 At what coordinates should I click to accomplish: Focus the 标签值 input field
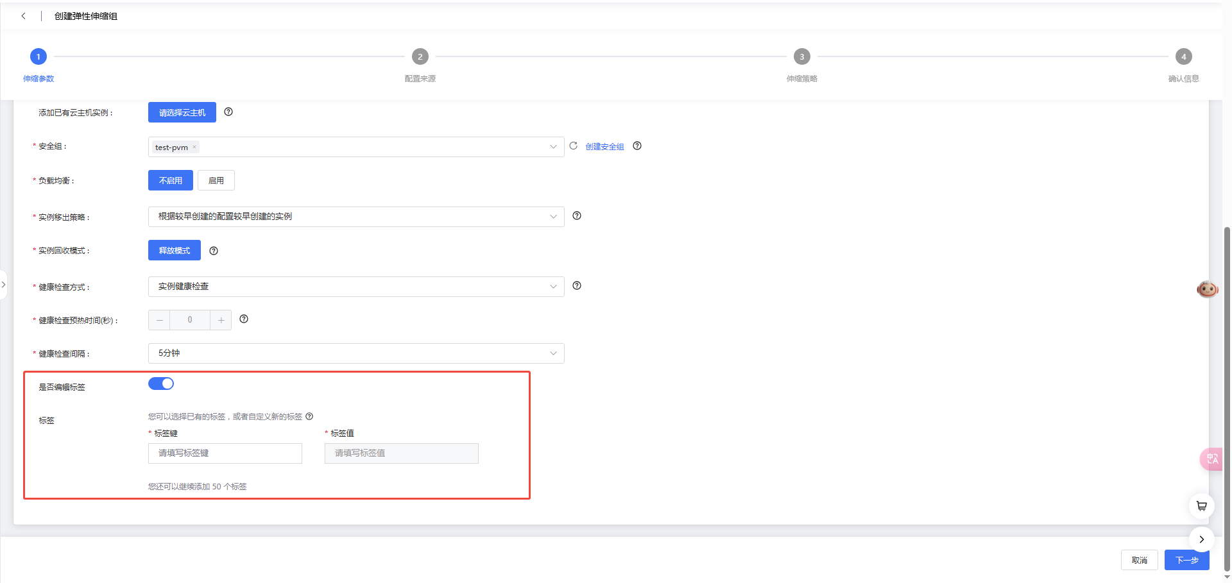(402, 453)
